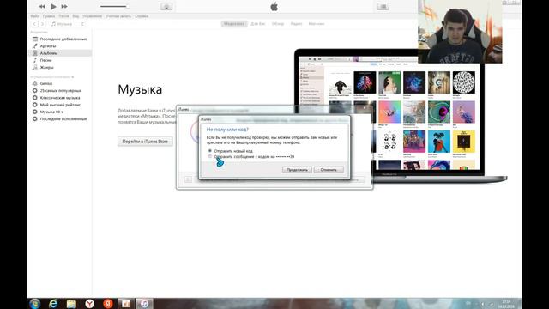Open the Windows Start menu
The width and height of the screenshot is (549, 309).
tap(34, 303)
